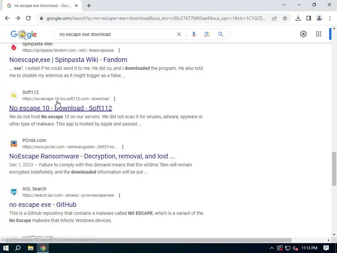This screenshot has width=337, height=253.
Task: Open a new tab with plus button
Action: coord(89,6)
